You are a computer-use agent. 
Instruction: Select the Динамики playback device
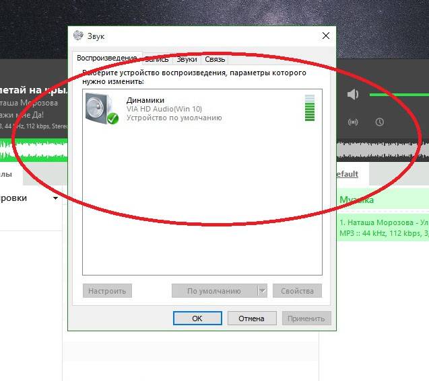tap(202, 109)
